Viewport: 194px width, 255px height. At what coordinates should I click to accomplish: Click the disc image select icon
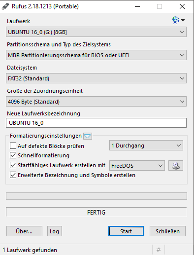[x=176, y=166]
